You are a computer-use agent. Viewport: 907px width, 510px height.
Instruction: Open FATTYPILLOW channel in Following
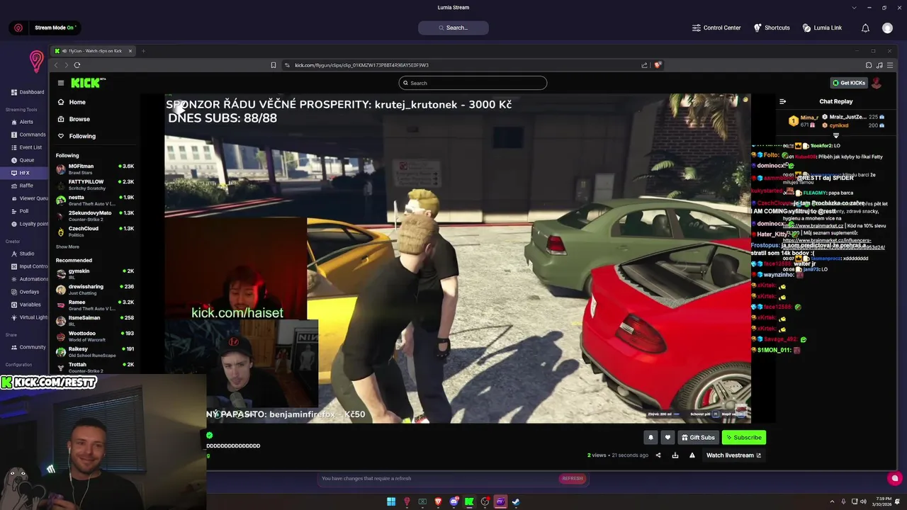tap(95, 185)
